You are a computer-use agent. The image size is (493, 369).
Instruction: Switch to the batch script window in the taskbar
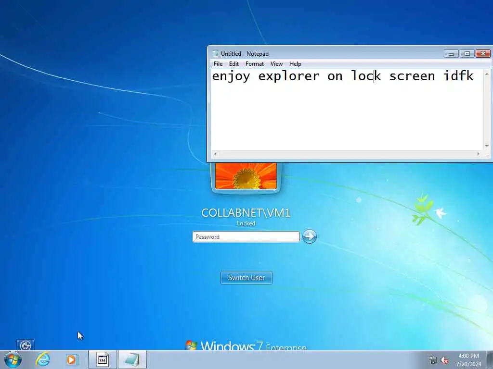coord(102,359)
